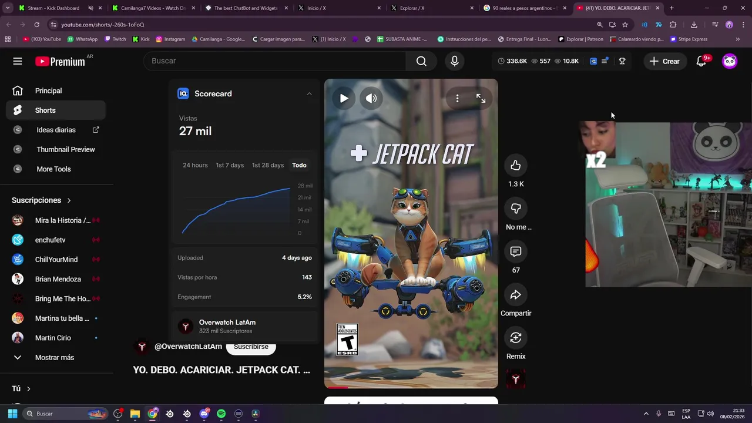Show more bookmarks chevron

pos(738,39)
